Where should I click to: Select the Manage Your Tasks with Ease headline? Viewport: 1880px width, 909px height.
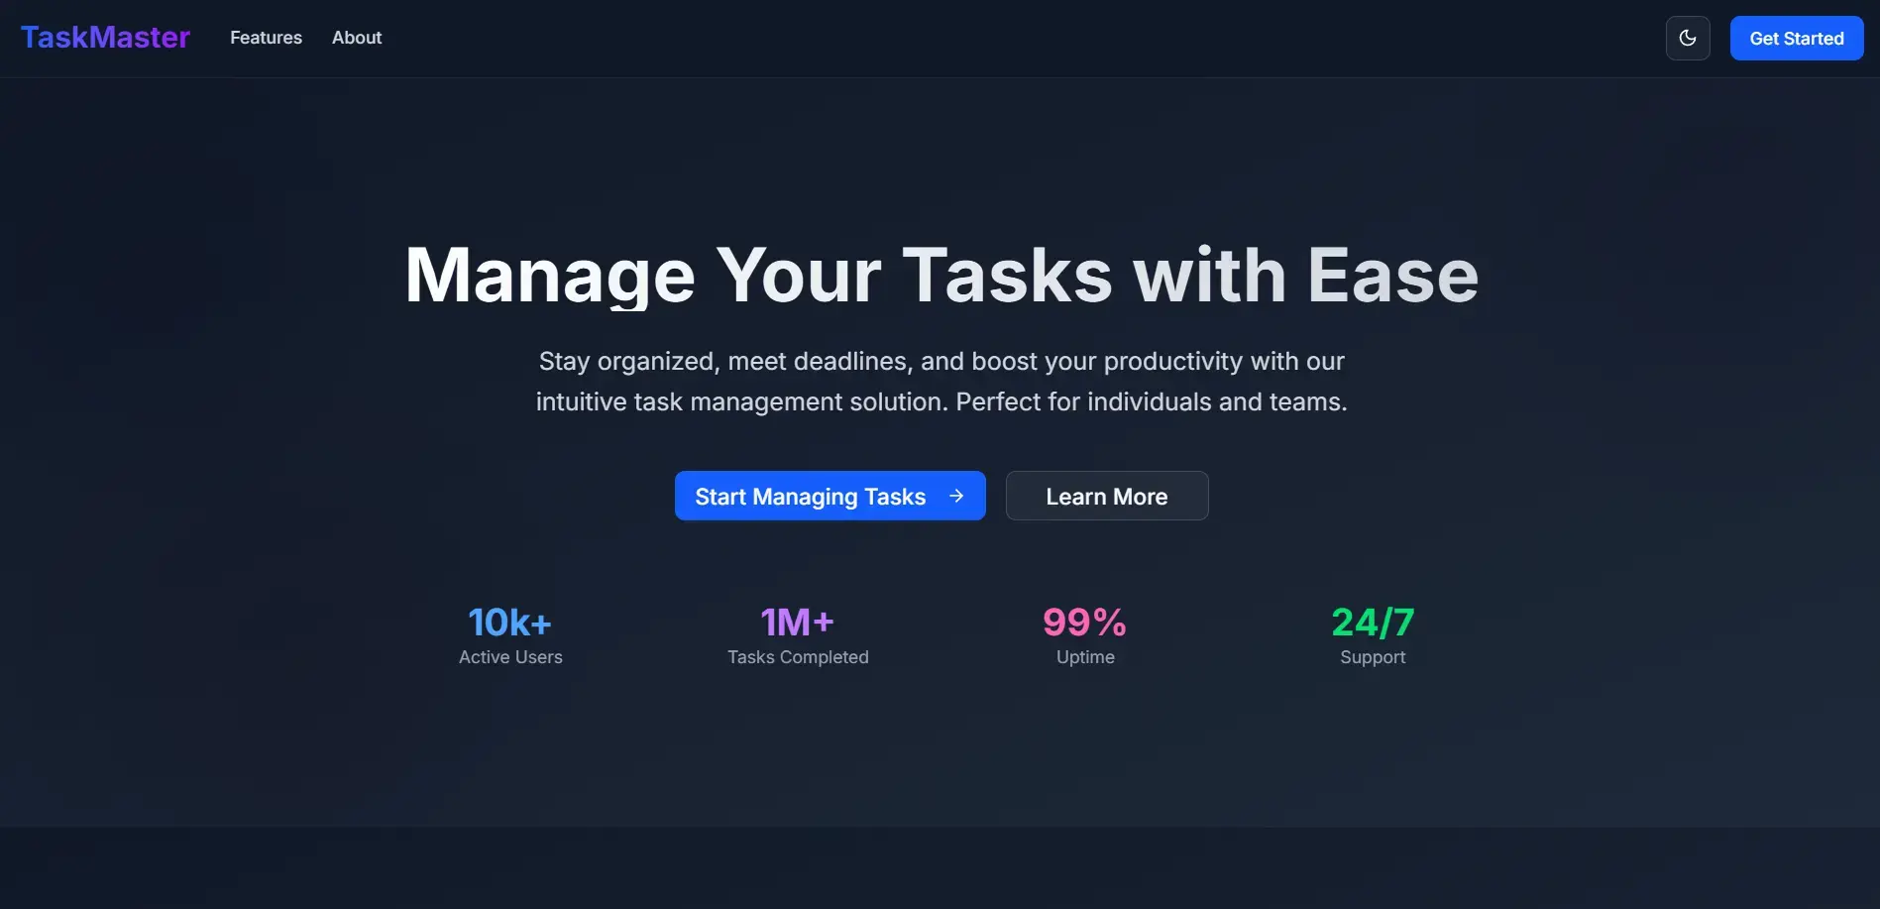(940, 276)
